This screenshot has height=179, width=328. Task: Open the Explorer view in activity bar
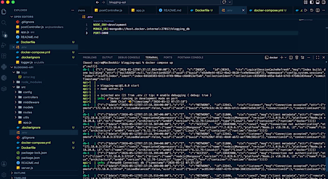(4, 12)
